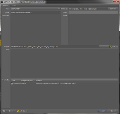Click the Name input field

pyautogui.click(x=35, y=12)
